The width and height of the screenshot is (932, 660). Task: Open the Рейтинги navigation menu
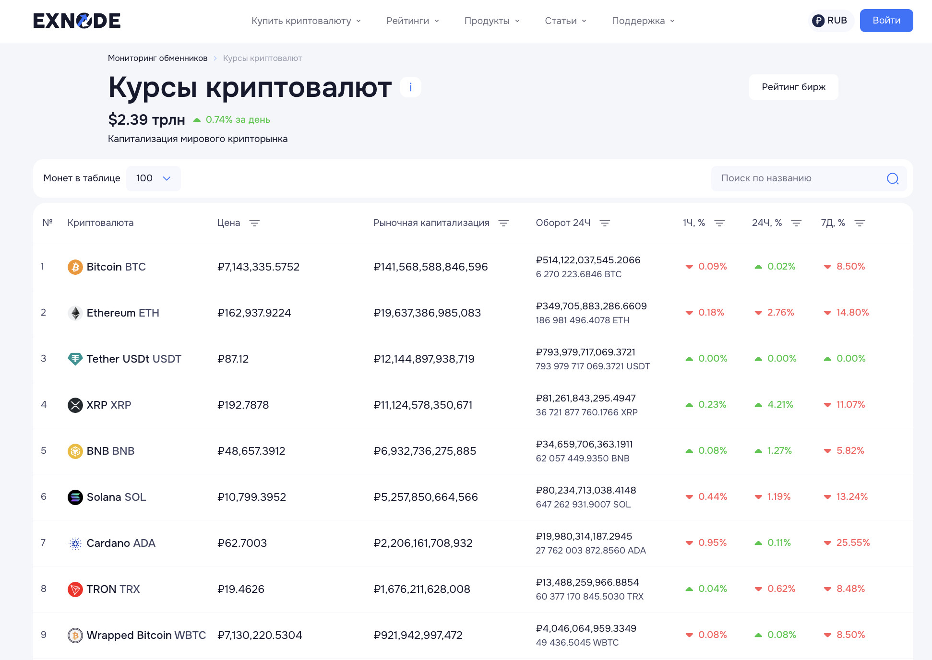point(412,21)
